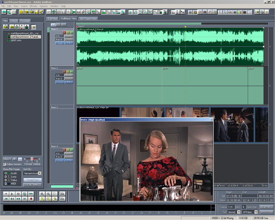Open the Options menu
This screenshot has height=220, width=275.
click(x=43, y=6)
